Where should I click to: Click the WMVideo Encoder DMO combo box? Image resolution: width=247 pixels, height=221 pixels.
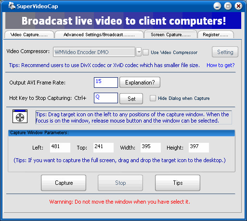94,52
